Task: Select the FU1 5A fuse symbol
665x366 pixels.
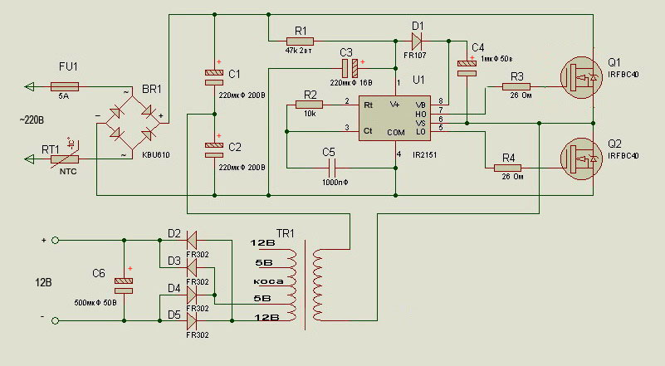Action: 65,87
